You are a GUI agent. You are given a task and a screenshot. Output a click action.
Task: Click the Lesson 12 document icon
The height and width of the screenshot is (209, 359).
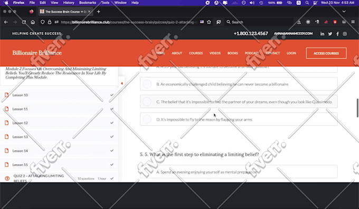[x=7, y=123]
